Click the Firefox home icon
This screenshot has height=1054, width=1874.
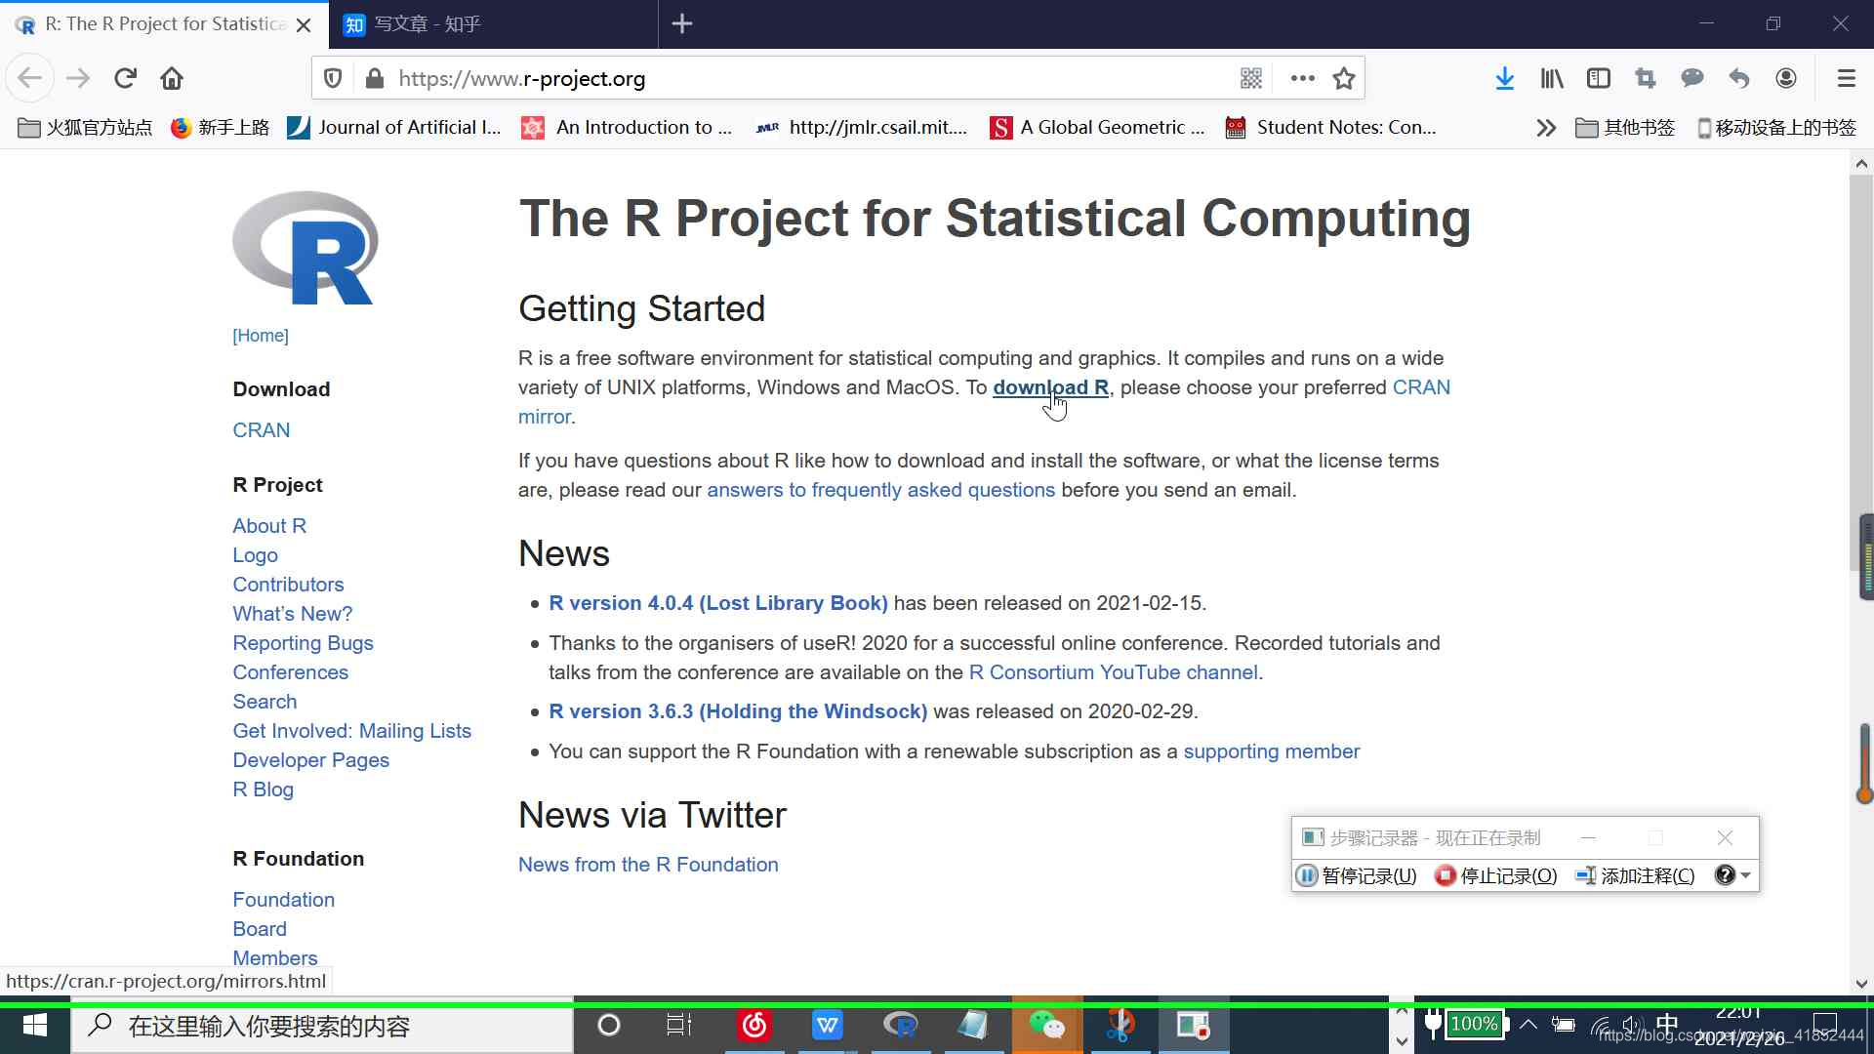tap(172, 78)
